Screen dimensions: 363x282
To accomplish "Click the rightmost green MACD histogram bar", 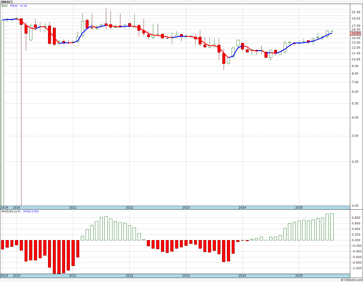I will tap(332, 227).
